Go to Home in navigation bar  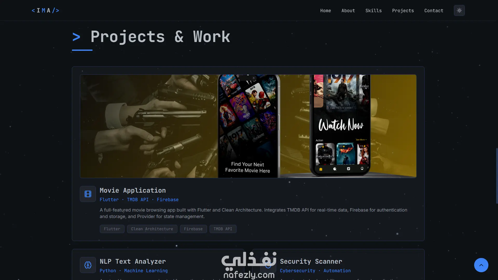(x=325, y=11)
